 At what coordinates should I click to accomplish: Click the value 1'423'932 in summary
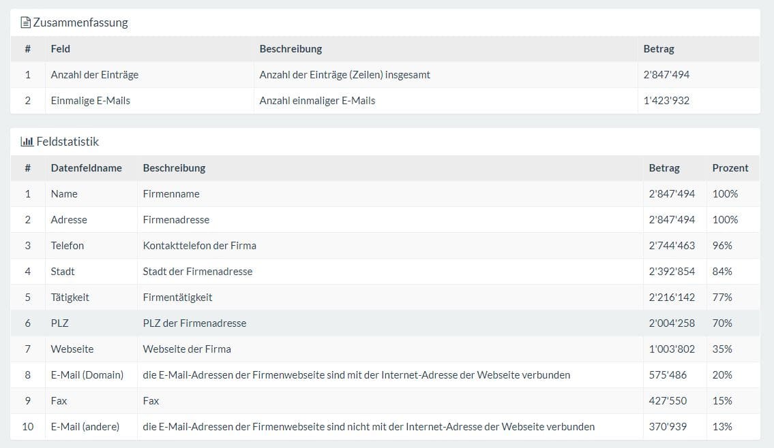coord(666,100)
